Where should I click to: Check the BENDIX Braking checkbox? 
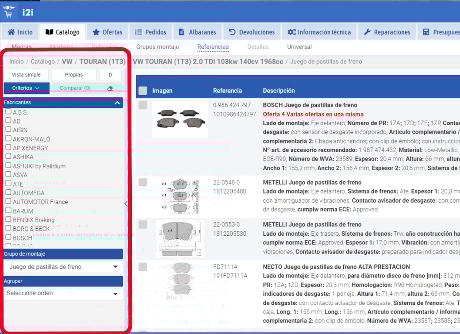pos(8,219)
